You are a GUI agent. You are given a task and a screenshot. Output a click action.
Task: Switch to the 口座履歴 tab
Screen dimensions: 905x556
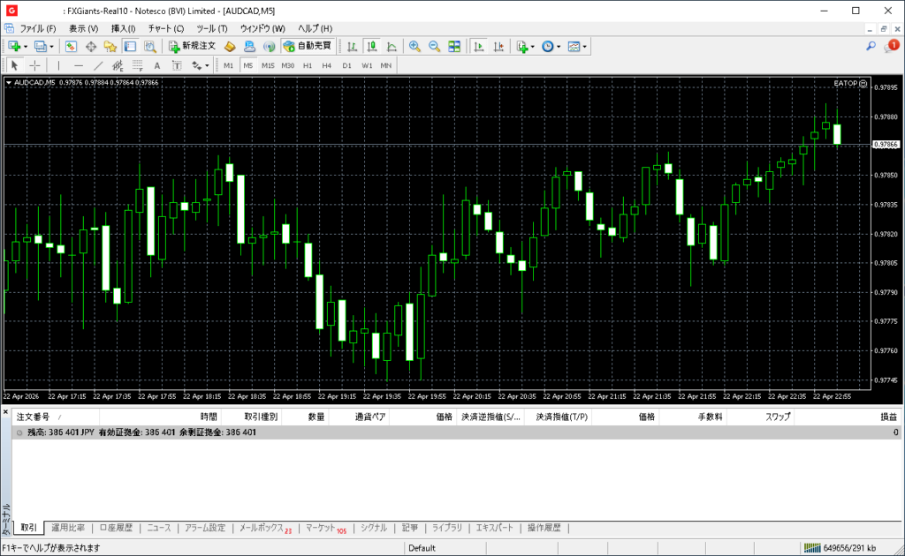tap(116, 528)
